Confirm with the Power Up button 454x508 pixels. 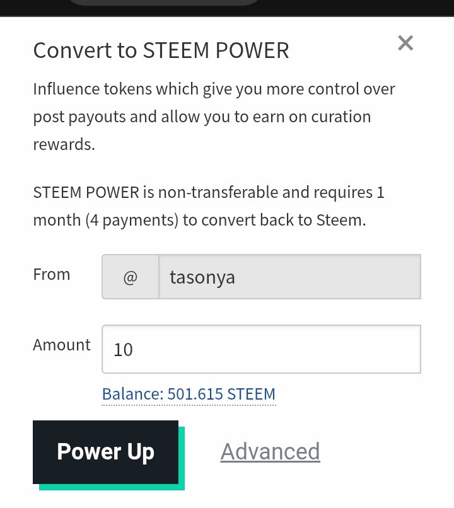106,452
